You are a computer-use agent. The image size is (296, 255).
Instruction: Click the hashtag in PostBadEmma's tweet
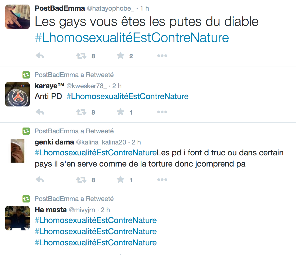pyautogui.click(x=132, y=38)
